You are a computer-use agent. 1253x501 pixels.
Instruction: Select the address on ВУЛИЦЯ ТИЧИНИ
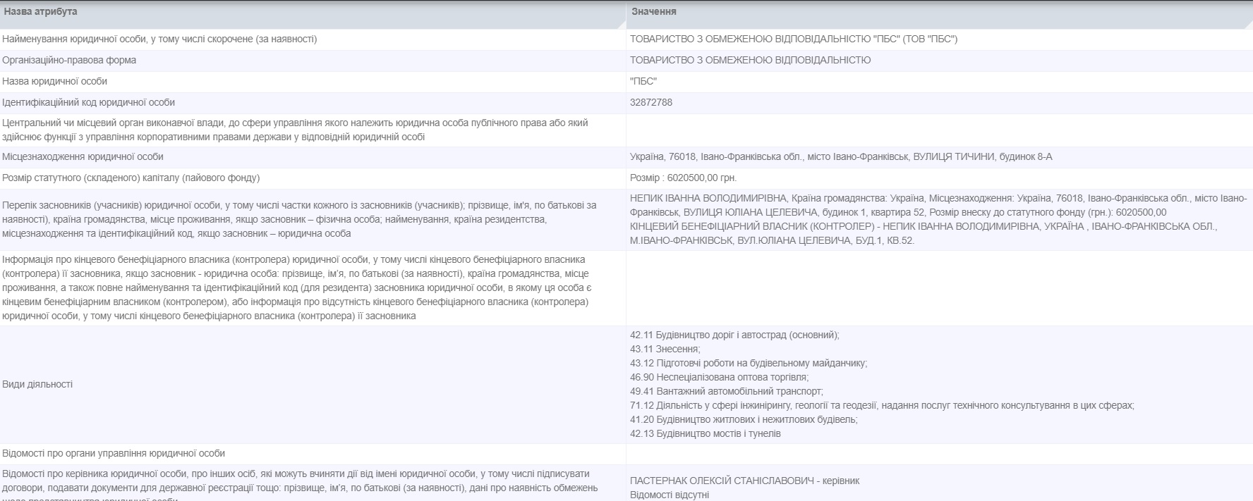[x=840, y=157]
